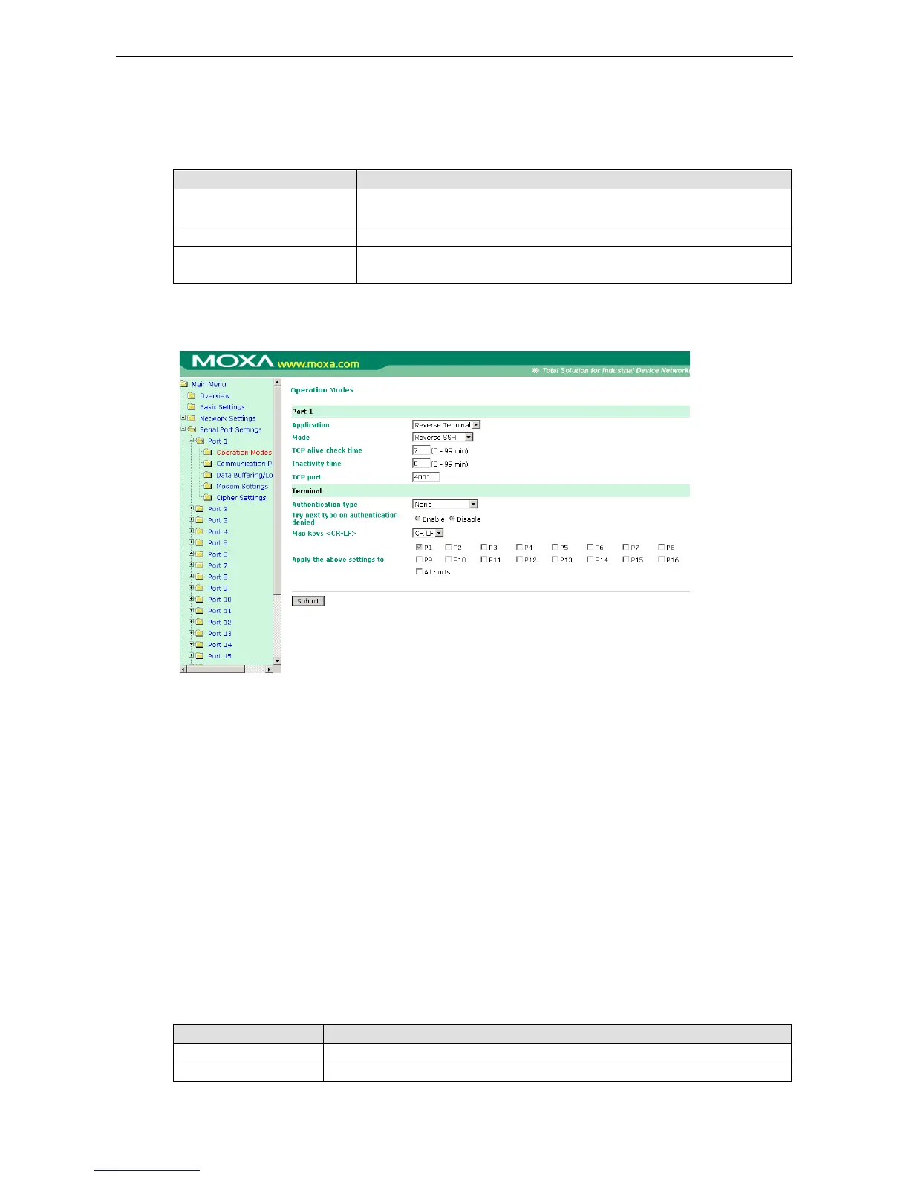Click the Operation Modes page heading

pyautogui.click(x=322, y=390)
